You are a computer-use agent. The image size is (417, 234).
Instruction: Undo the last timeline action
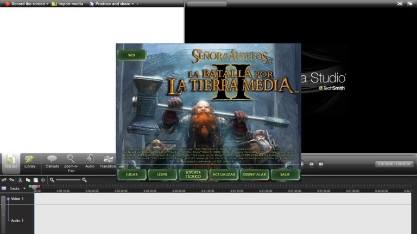(x=4, y=180)
